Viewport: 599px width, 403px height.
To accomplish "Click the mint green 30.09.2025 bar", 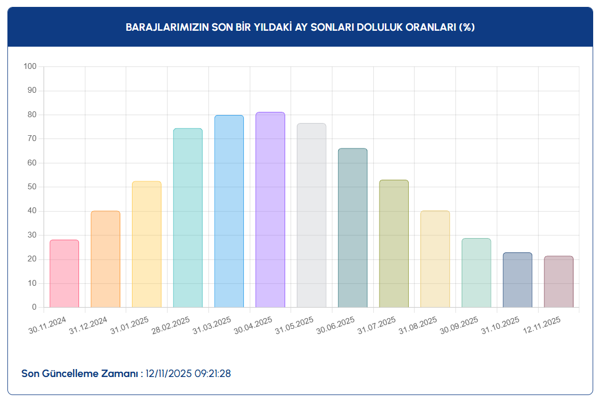I will point(476,273).
